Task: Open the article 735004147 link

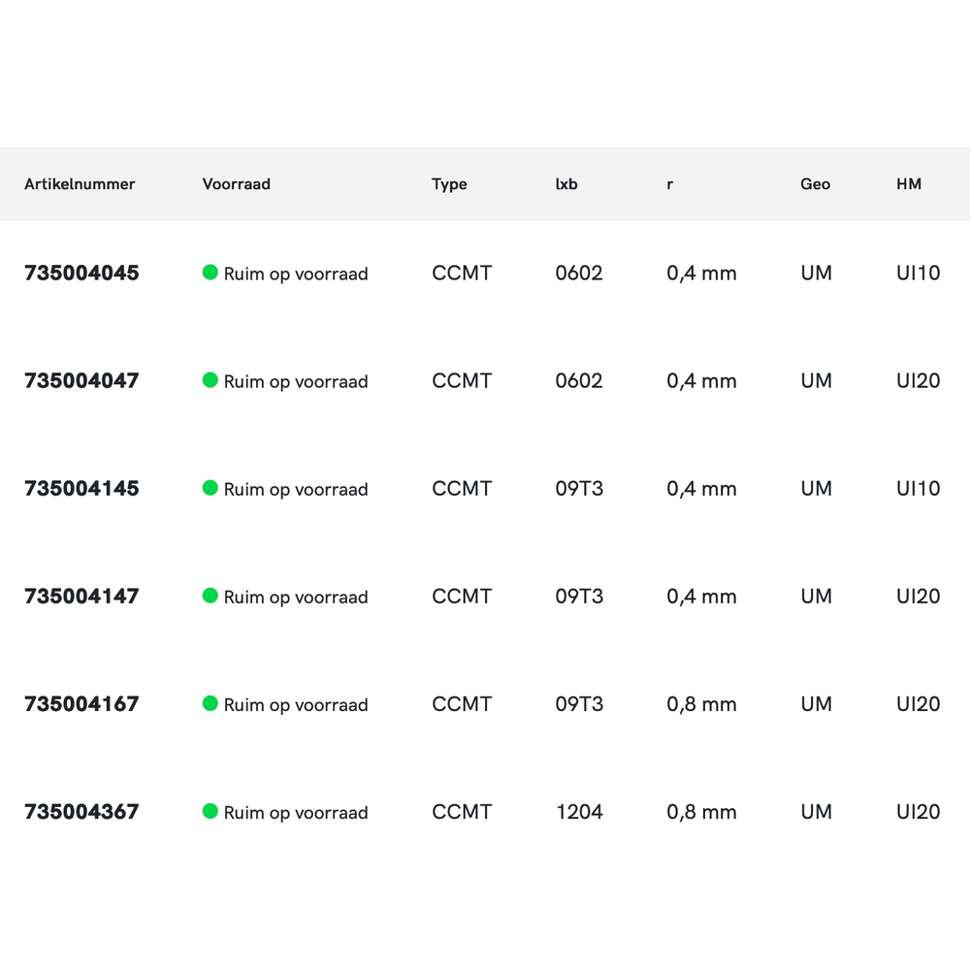Action: 81,596
